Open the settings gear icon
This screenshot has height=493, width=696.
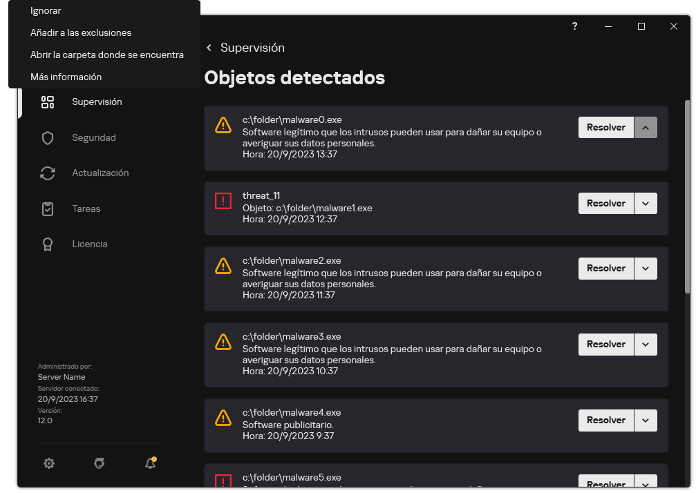[x=49, y=463]
